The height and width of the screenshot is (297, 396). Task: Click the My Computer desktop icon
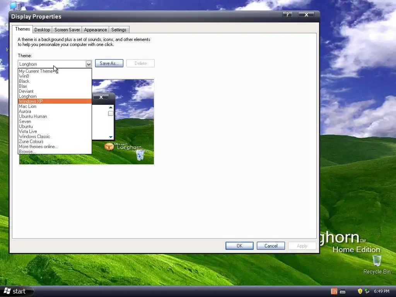point(15,5)
